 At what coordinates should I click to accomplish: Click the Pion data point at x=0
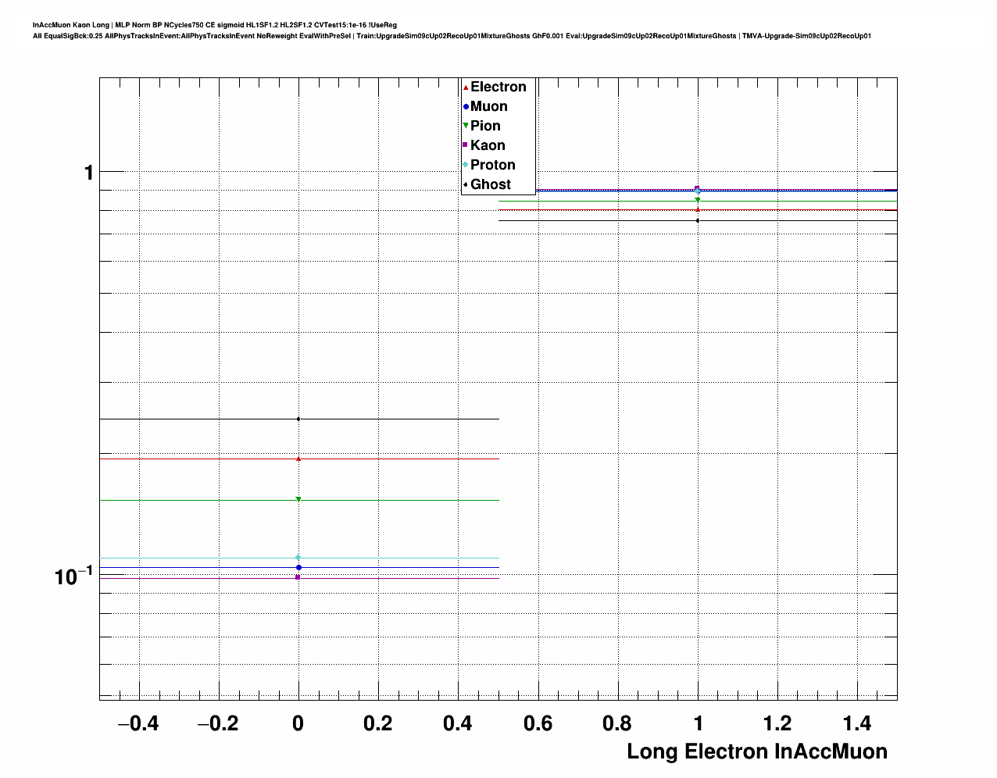pyautogui.click(x=298, y=500)
